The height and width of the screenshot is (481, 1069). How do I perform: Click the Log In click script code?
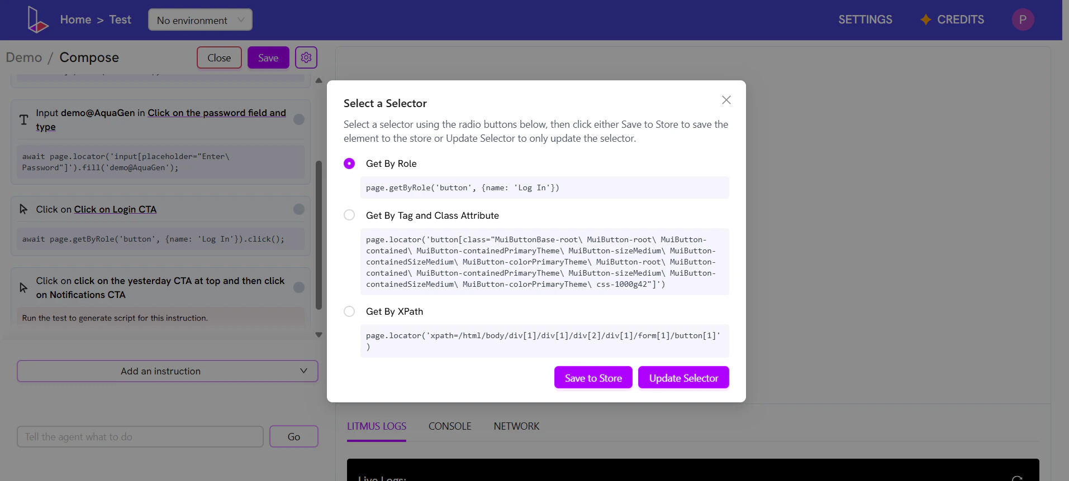click(160, 239)
